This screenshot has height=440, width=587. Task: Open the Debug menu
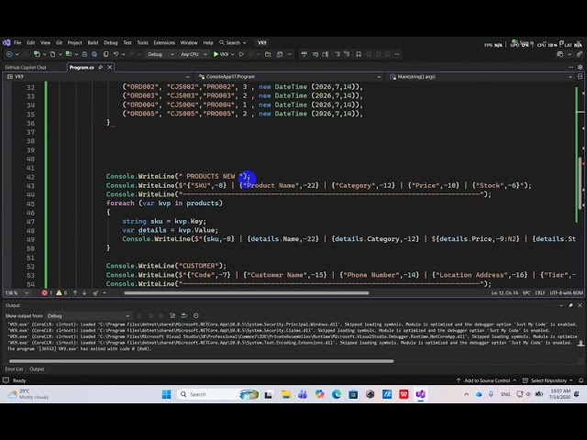(x=110, y=43)
